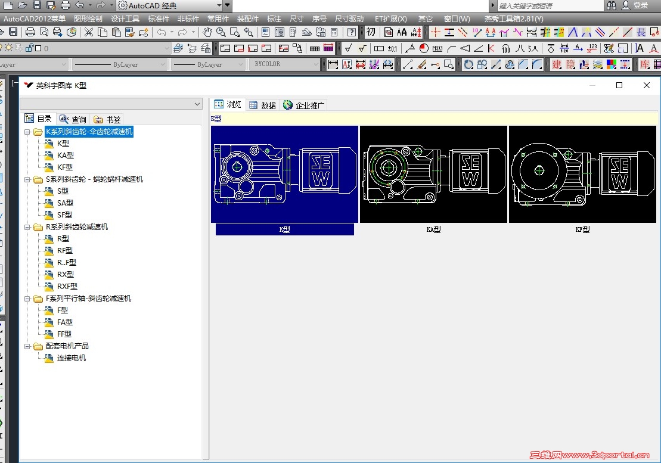Open the combo box above the 目录 tab
The image size is (661, 463).
tap(111, 104)
